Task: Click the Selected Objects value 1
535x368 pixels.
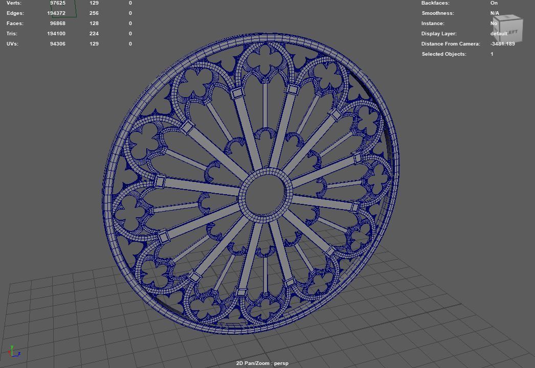Action: (492, 54)
